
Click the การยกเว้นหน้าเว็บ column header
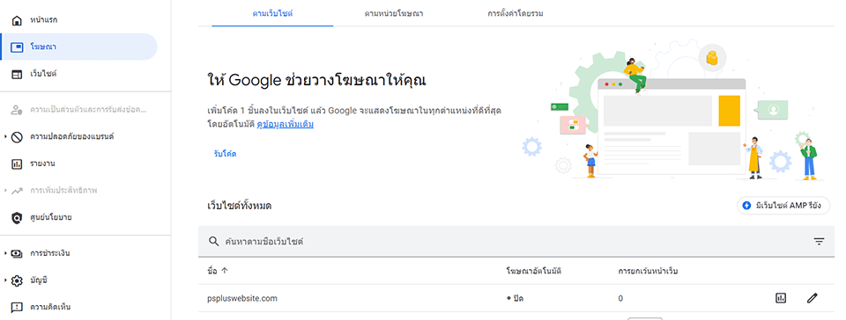648,271
